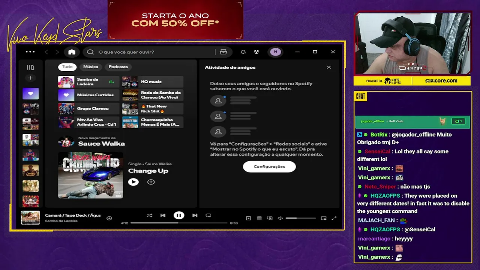Click the pinned jogador_offline Hell Yeah message
The height and width of the screenshot is (270, 480).
click(x=412, y=121)
